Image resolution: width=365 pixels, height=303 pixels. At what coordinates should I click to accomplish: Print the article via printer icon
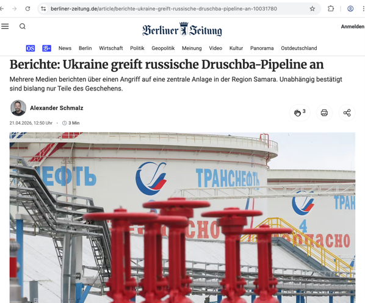click(x=324, y=113)
